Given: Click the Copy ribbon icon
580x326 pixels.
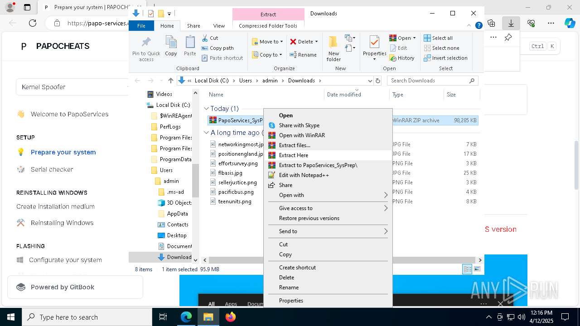Looking at the screenshot, I should point(171,46).
